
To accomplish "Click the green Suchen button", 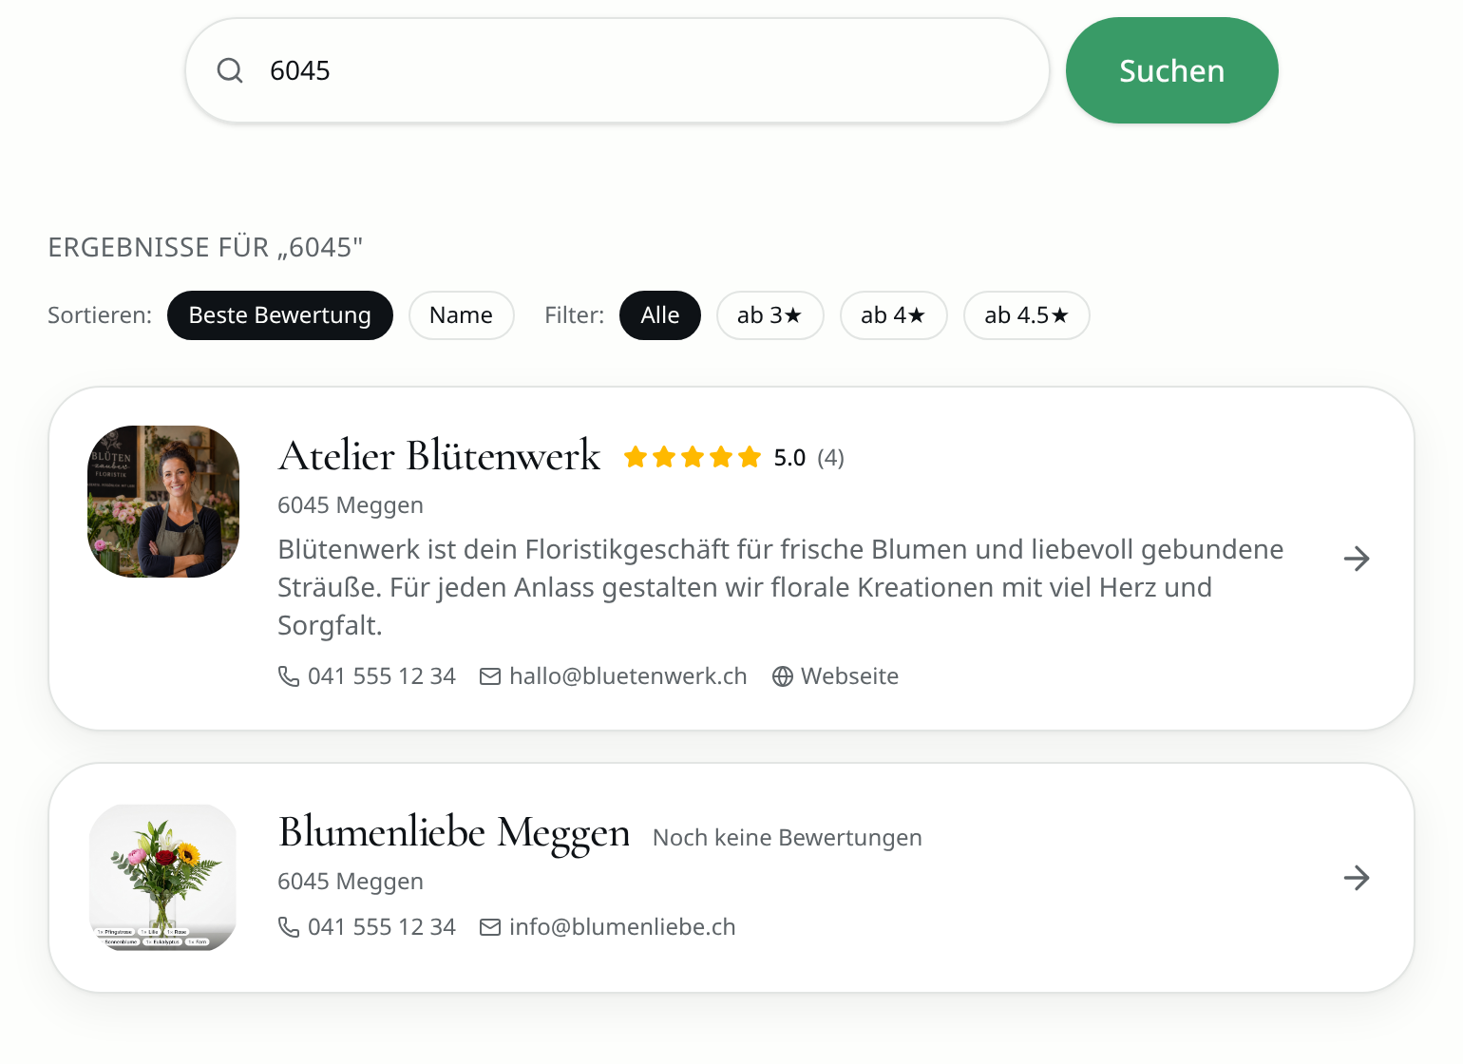I will [1172, 70].
